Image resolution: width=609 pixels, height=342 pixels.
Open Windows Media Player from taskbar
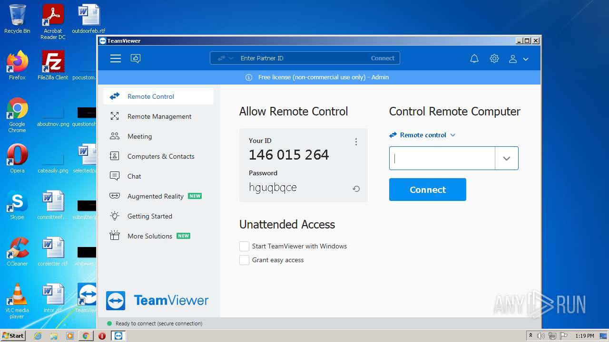tap(70, 336)
